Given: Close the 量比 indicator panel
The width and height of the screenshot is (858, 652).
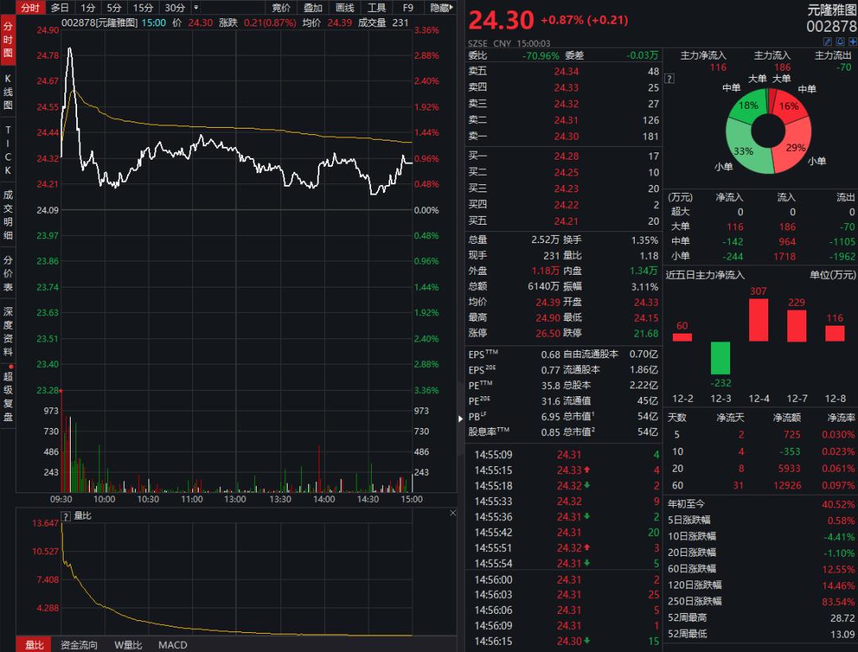Looking at the screenshot, I should click(453, 513).
